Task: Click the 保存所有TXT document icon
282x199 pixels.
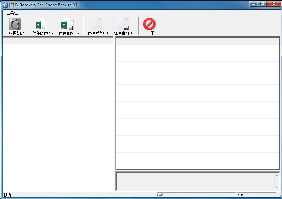Action: (96, 24)
